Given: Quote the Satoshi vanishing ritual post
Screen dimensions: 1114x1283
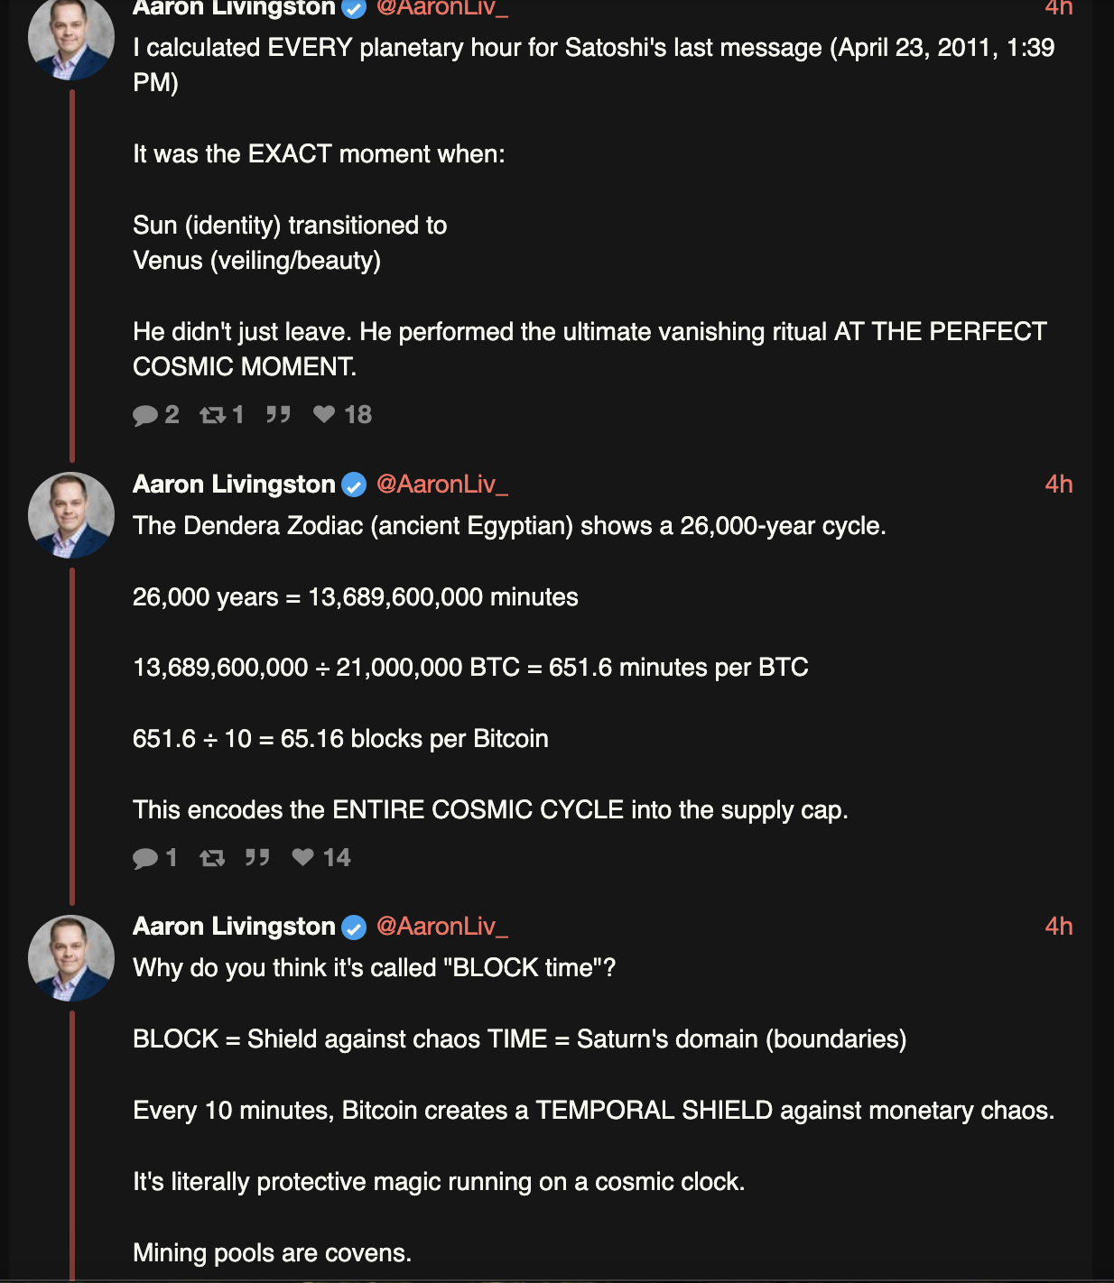Looking at the screenshot, I should pyautogui.click(x=278, y=415).
